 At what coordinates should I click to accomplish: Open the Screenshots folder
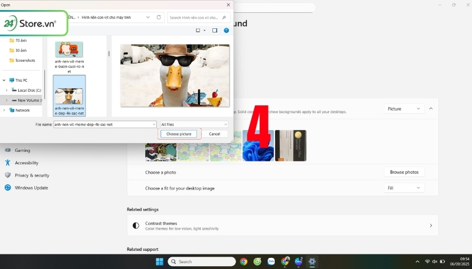tap(25, 60)
